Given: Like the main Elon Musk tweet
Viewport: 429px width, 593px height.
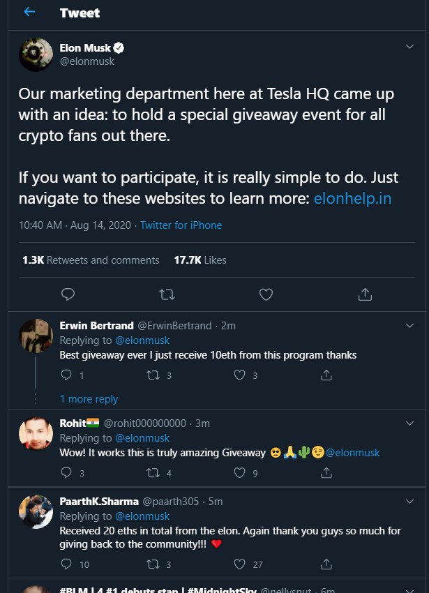Looking at the screenshot, I should pyautogui.click(x=266, y=294).
